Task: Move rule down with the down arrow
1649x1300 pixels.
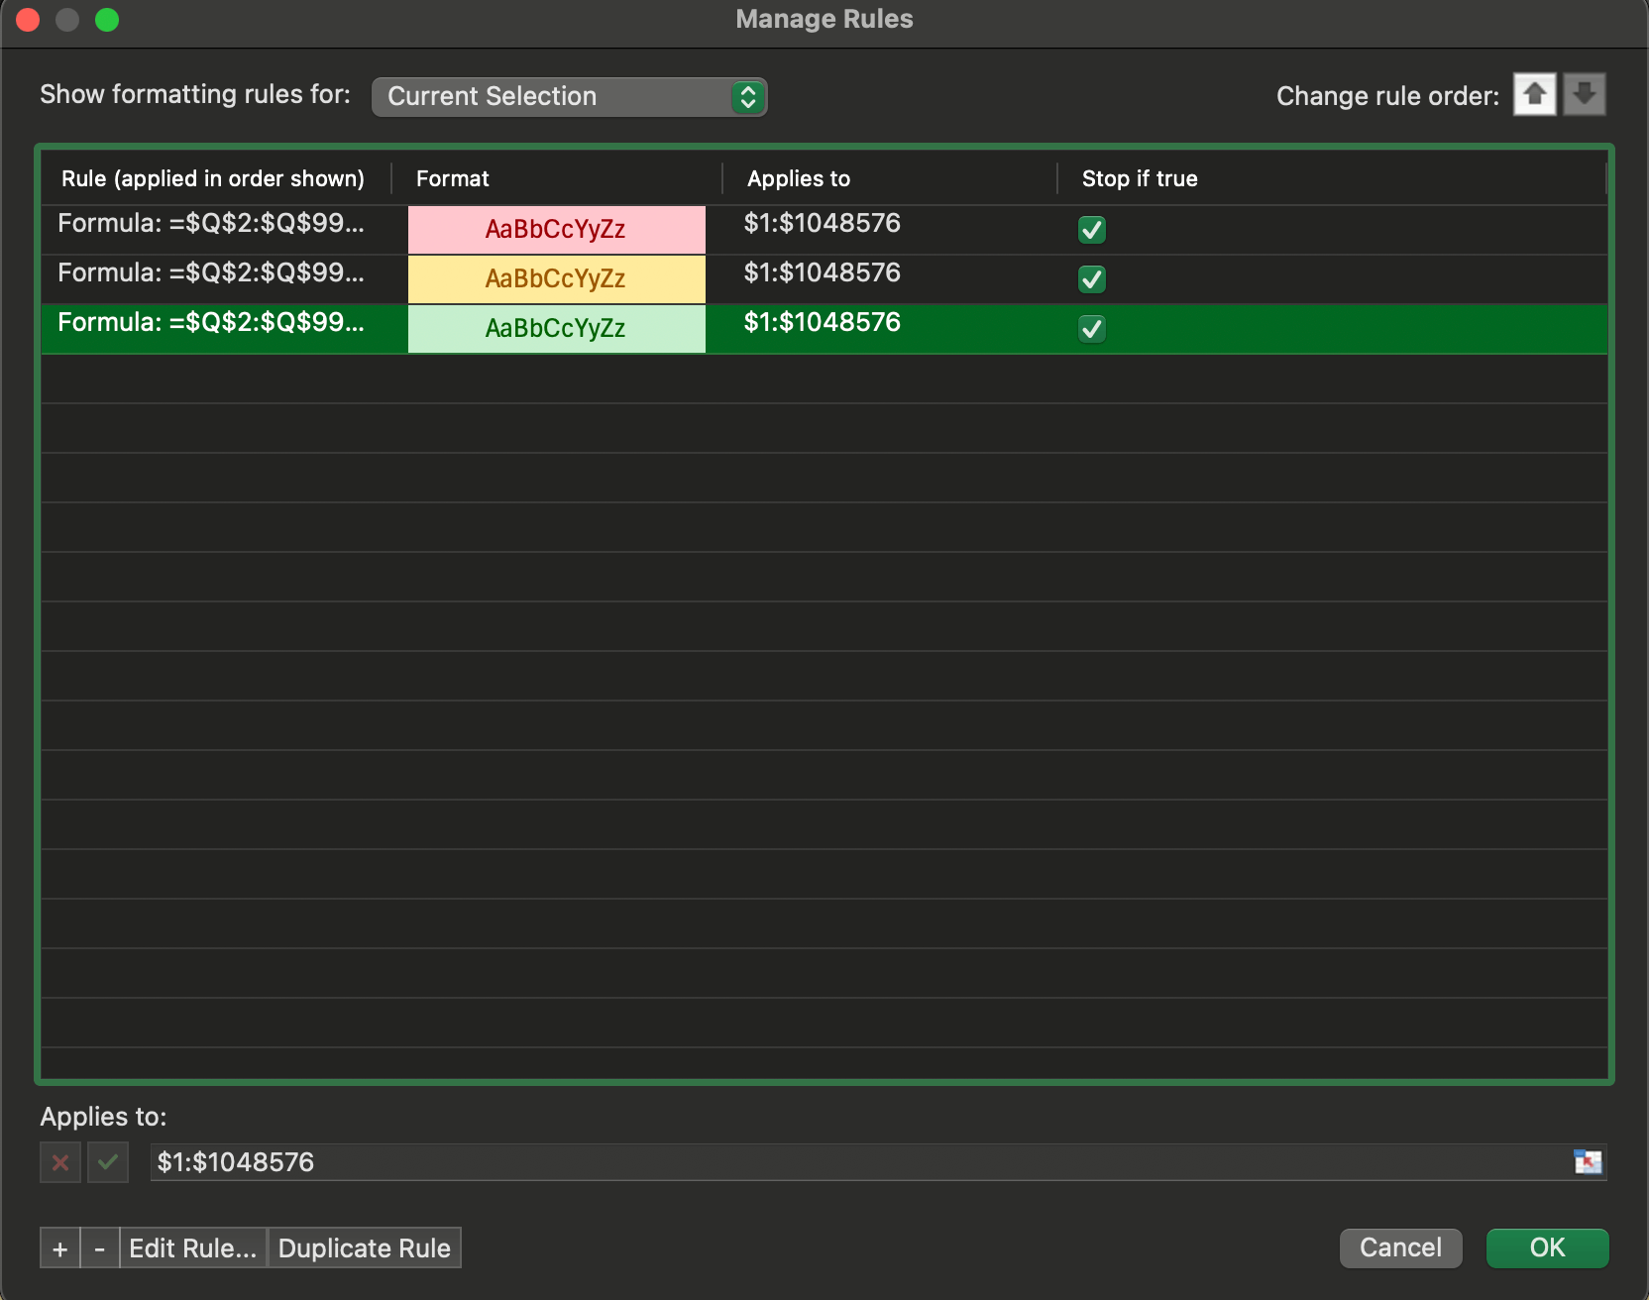Action: (x=1585, y=95)
